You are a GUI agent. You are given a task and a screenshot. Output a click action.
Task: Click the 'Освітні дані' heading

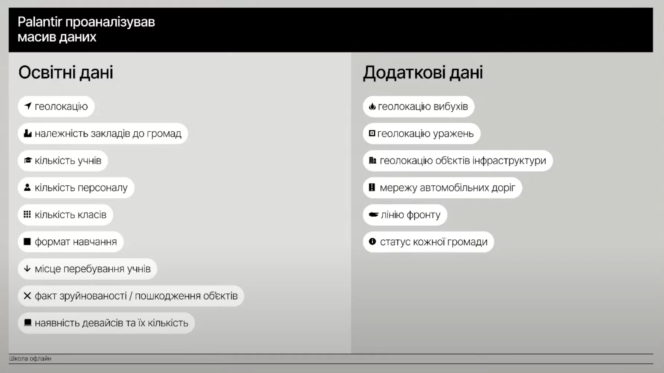point(66,72)
